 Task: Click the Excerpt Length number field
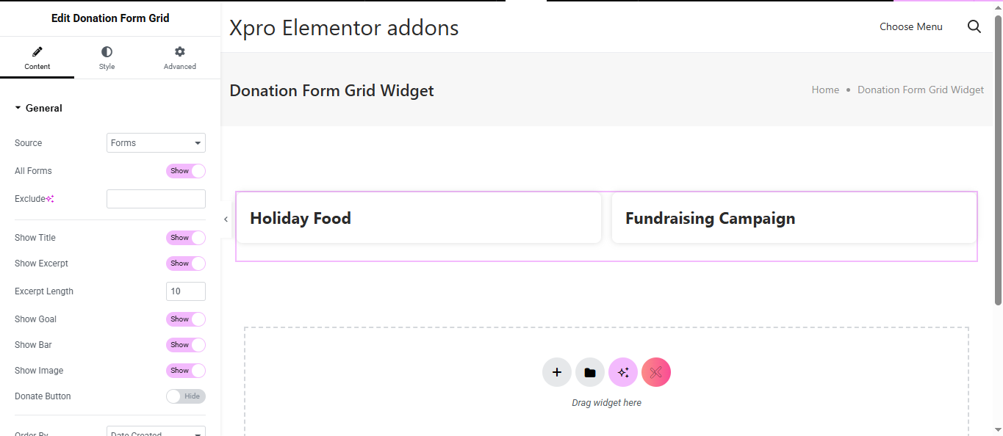[186, 291]
